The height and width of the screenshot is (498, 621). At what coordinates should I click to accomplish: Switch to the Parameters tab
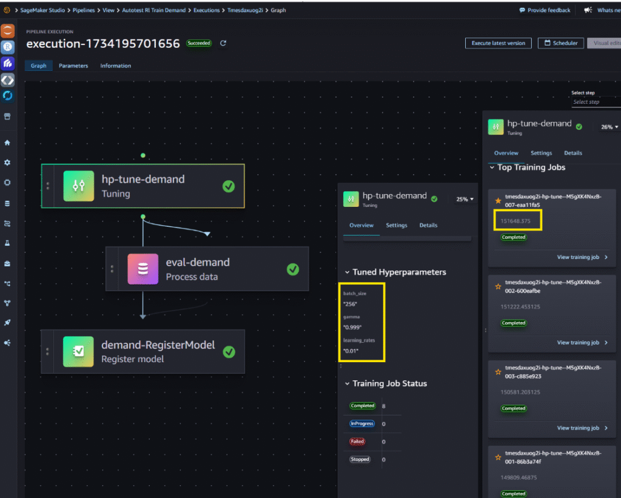coord(73,66)
